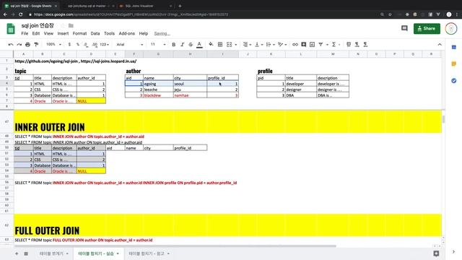Click the Share button

427,29
